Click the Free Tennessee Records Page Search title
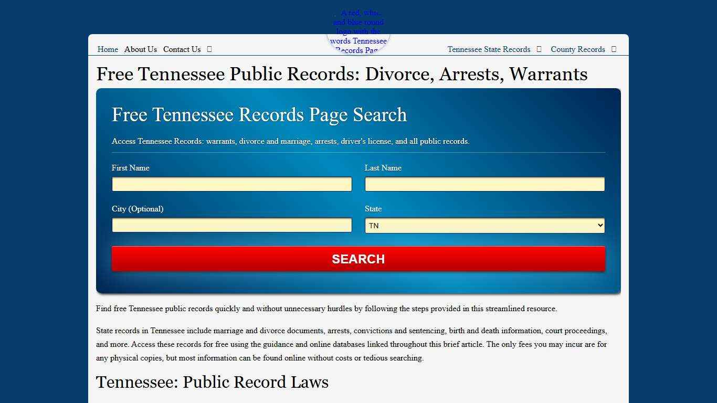Image resolution: width=717 pixels, height=403 pixels. pos(259,114)
